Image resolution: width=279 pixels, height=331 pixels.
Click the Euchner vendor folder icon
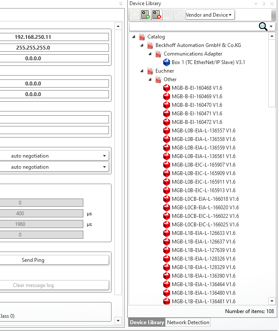pos(150,71)
